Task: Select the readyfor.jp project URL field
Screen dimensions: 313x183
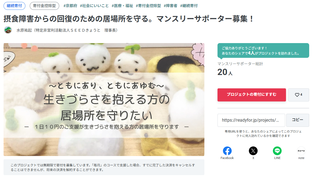Action: tap(251, 120)
